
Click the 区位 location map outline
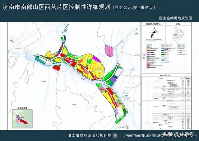[x=178, y=34]
